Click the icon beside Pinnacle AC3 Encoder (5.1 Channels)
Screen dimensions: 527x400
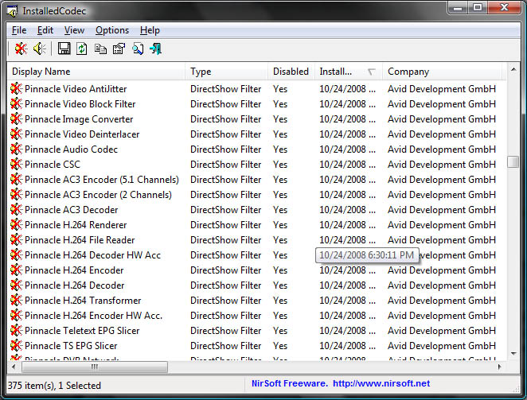(16, 180)
